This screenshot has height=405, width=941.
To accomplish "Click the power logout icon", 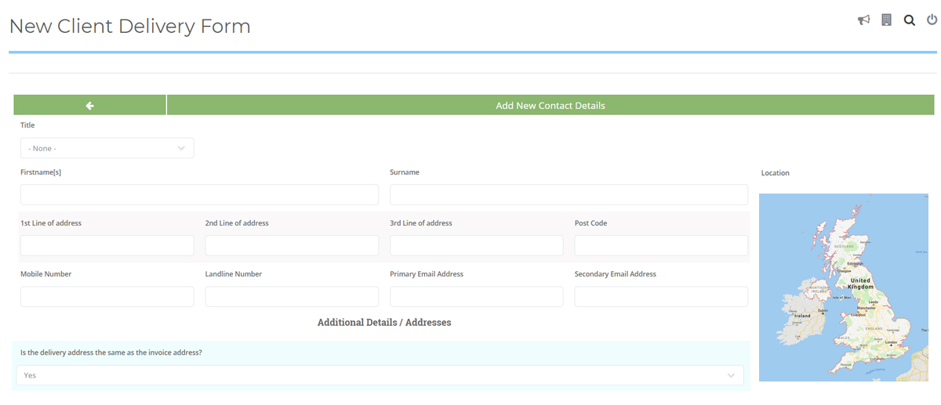I will click(932, 20).
